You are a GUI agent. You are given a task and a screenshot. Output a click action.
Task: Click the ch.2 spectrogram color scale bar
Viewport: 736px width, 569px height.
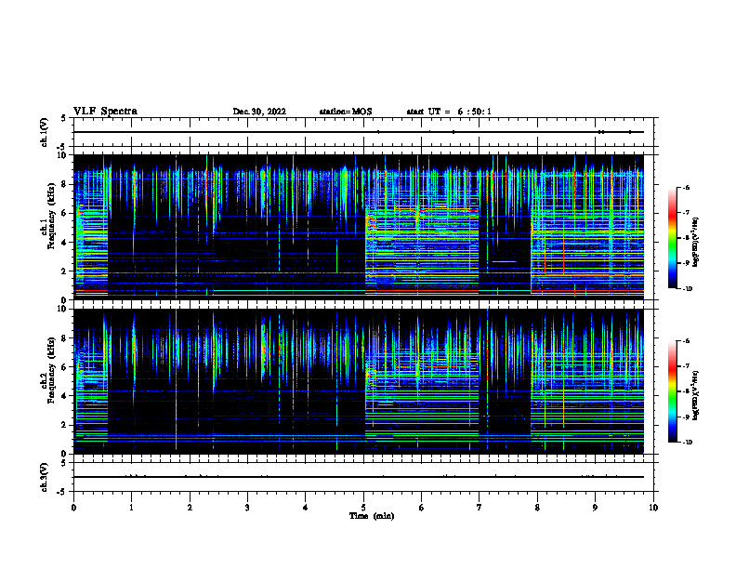pos(672,391)
